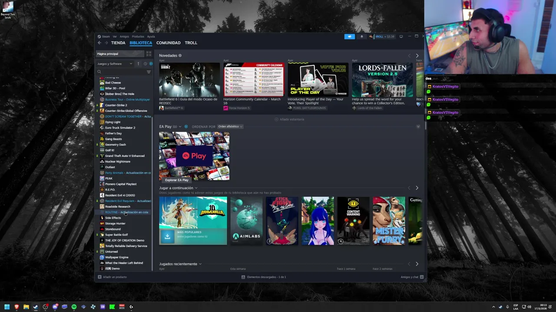Image resolution: width=556 pixels, height=312 pixels.
Task: Open the Lords of the Fallen news thumbnail
Action: [x=382, y=80]
